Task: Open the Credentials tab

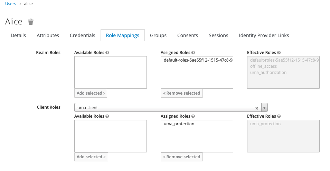Action: [x=82, y=35]
